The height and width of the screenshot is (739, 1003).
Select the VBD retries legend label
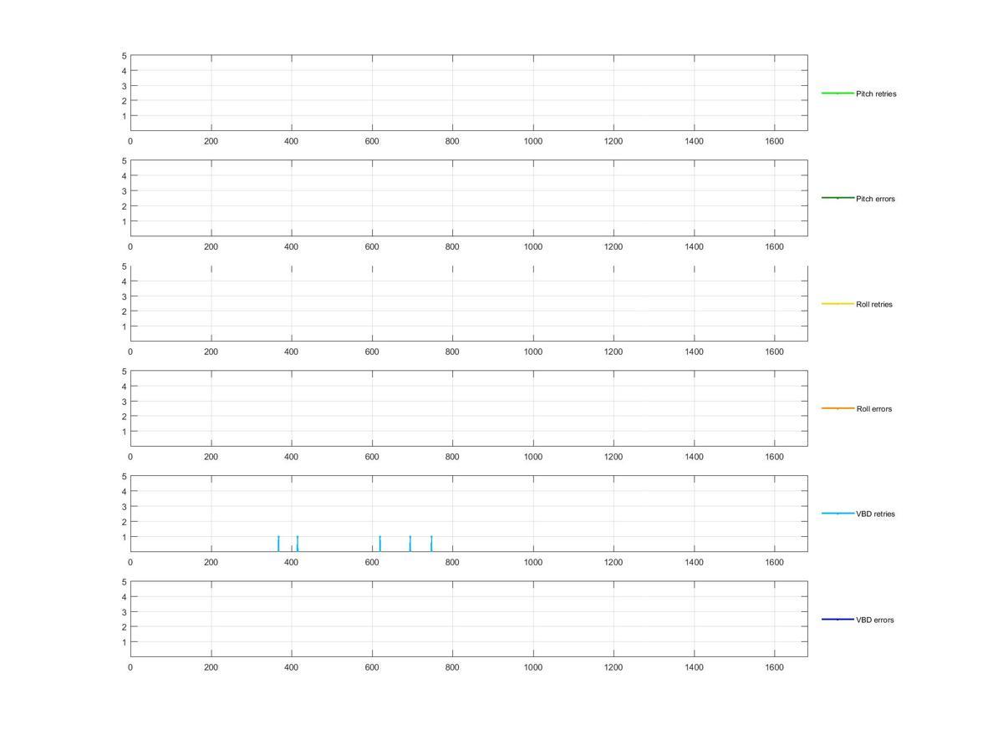875,514
